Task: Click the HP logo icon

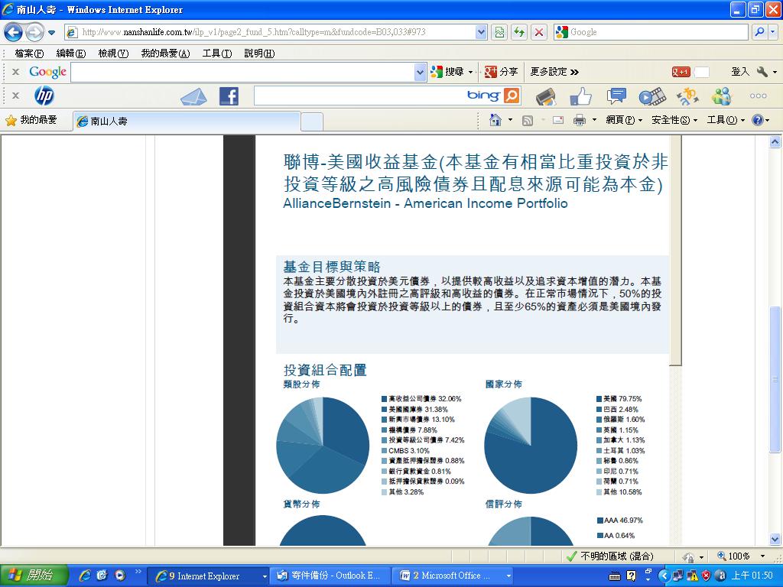Action: click(x=44, y=96)
